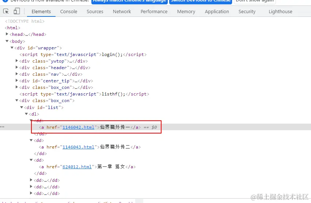Select the html element line
The width and height of the screenshot is (311, 203).
coord(12,28)
